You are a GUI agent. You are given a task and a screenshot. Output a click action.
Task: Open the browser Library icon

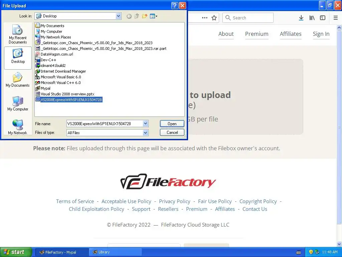pos(312,18)
